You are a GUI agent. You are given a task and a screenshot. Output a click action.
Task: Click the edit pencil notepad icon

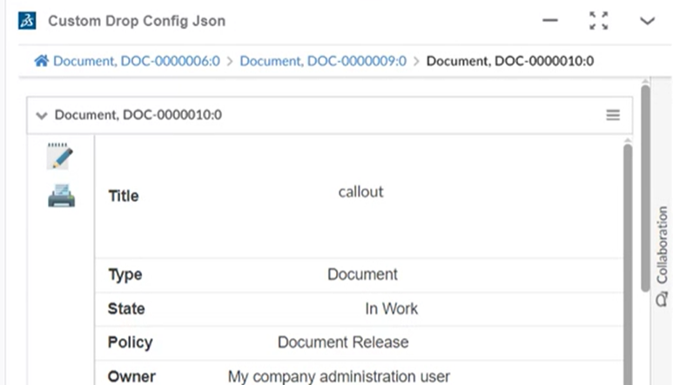pos(60,157)
